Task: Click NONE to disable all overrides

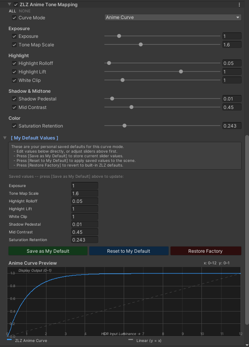Action: tap(25, 11)
